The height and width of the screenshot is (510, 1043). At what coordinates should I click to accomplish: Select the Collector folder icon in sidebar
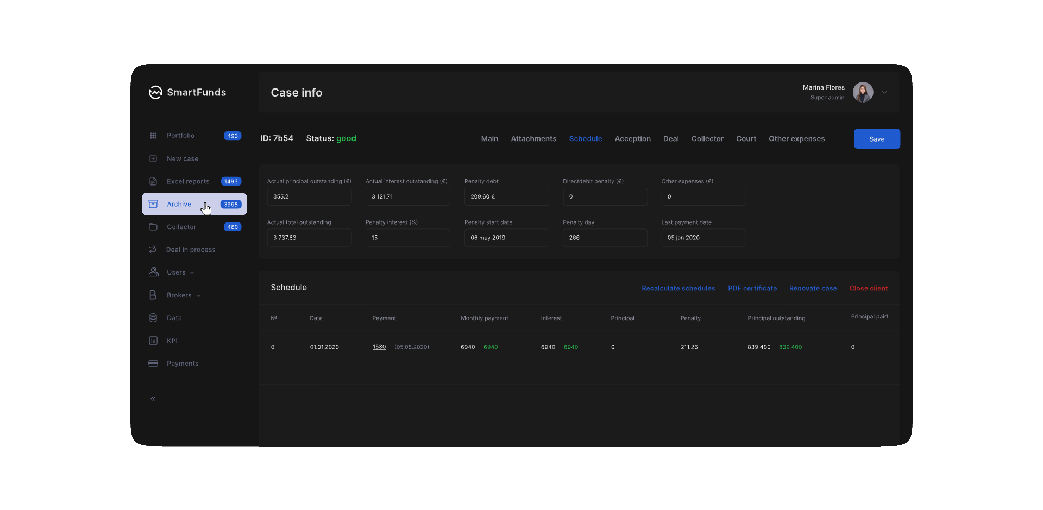coord(153,227)
